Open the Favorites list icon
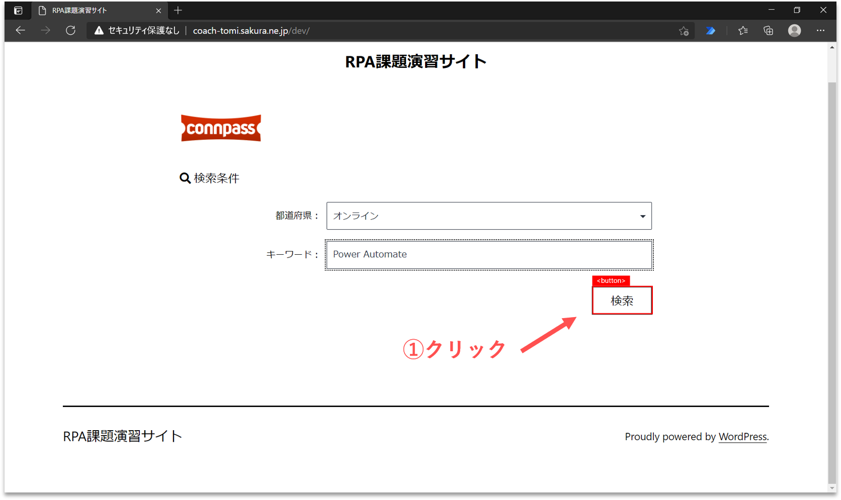841x500 pixels. click(x=743, y=31)
